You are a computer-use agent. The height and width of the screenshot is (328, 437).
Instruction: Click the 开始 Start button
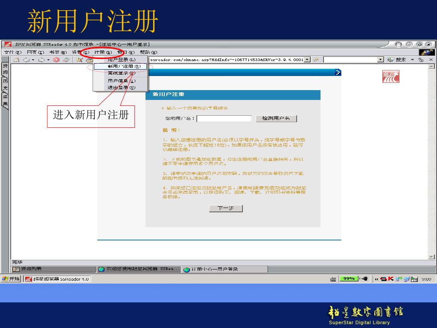coord(11,278)
